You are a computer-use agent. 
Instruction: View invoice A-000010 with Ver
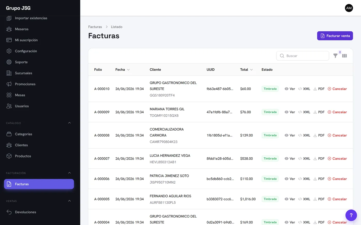(290, 89)
